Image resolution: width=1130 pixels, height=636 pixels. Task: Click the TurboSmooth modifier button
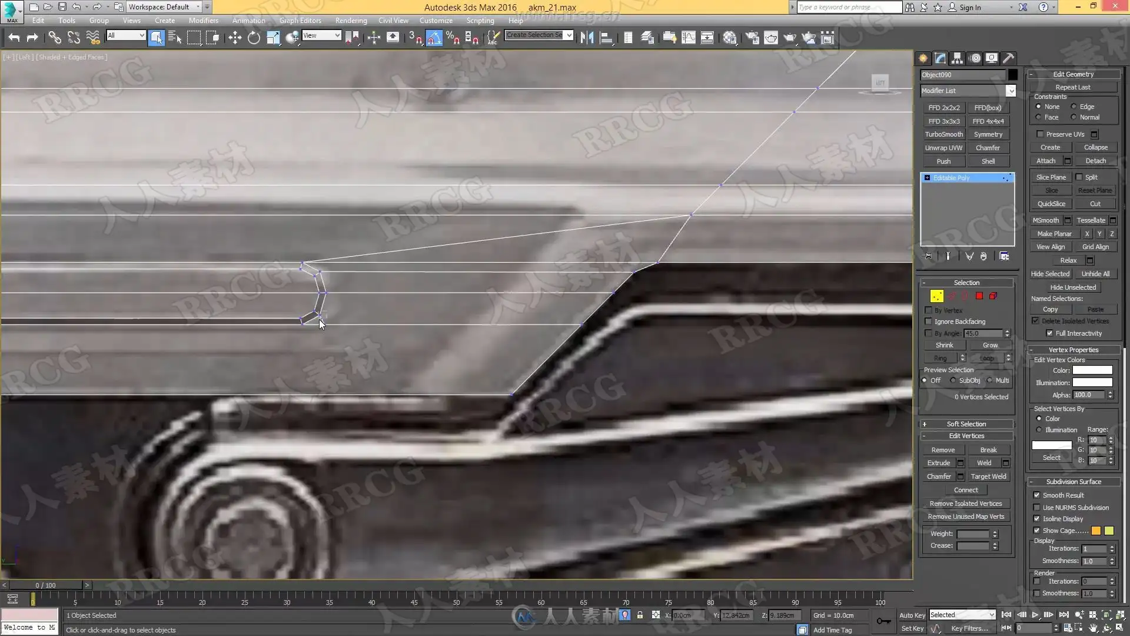943,134
